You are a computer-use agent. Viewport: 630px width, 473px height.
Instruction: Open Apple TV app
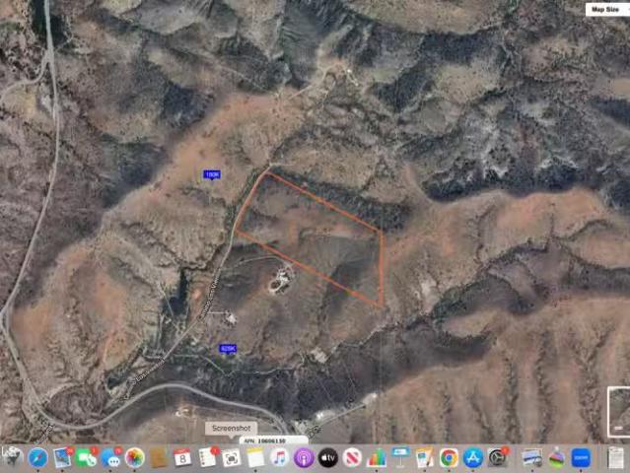click(327, 457)
